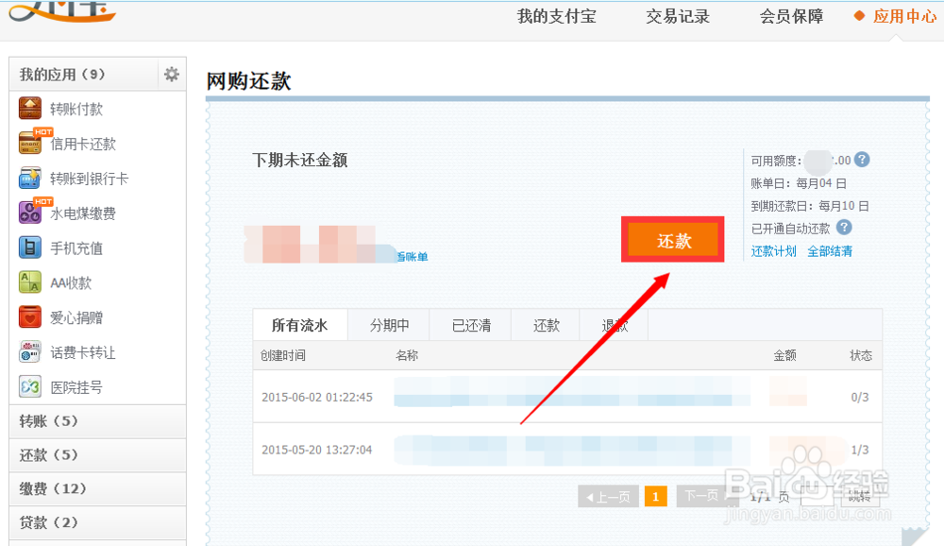Select the 手机充值 icon
This screenshot has height=546, width=944.
tap(31, 247)
